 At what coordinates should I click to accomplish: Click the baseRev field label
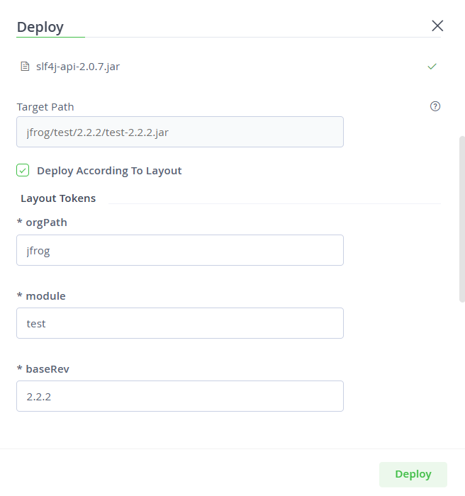[43, 369]
